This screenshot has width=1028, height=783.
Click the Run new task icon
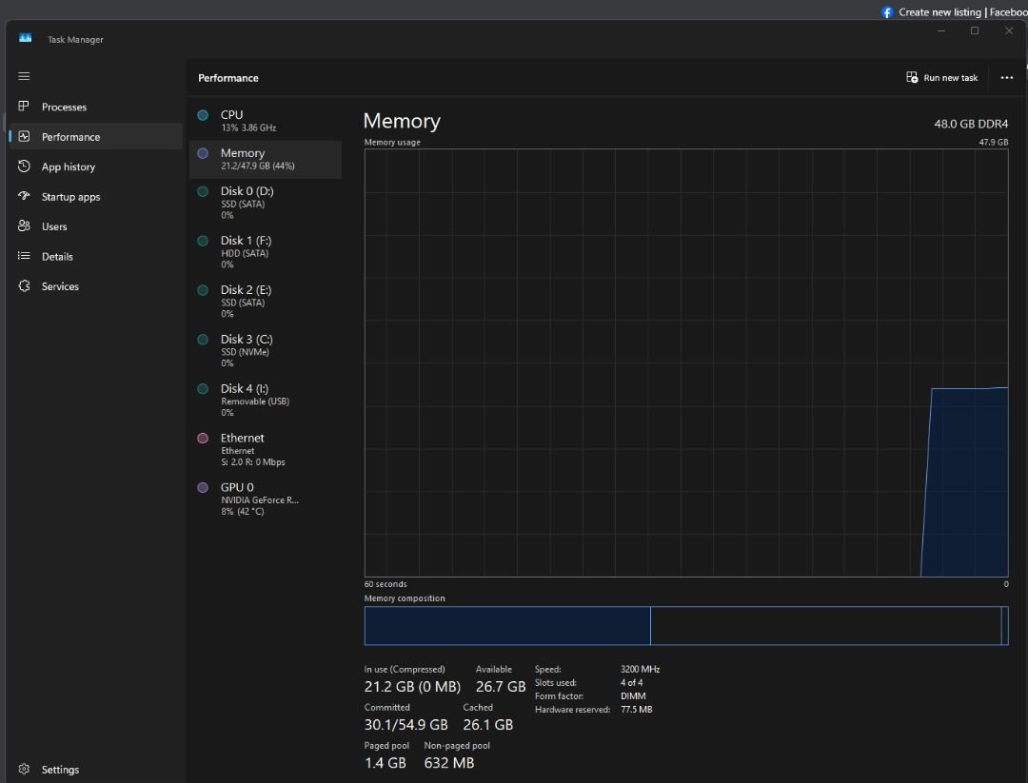911,77
